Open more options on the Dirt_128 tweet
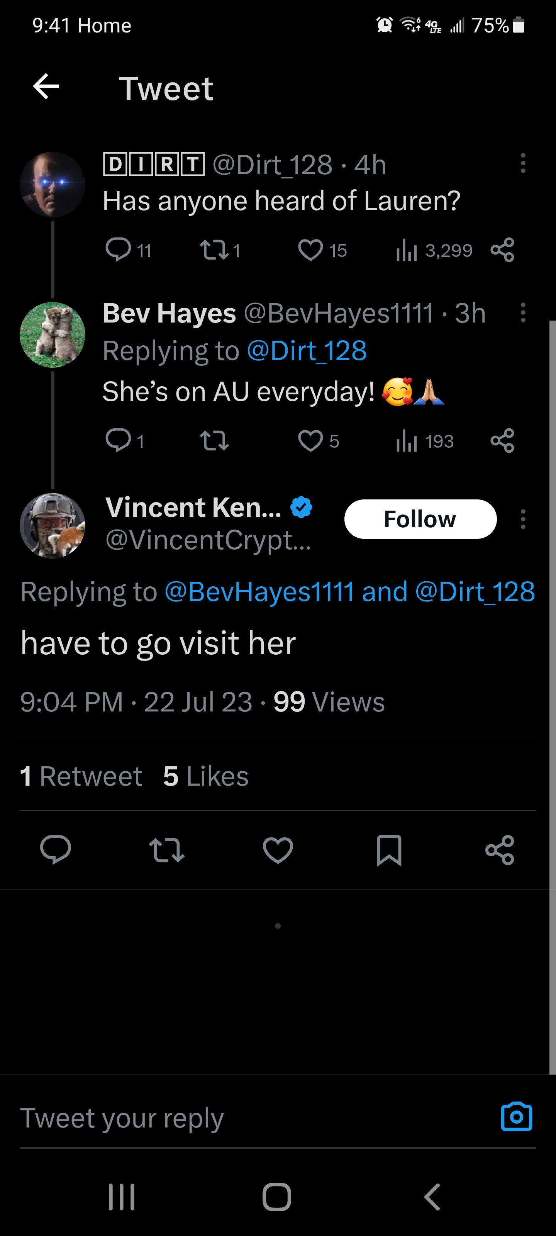The image size is (556, 1236). pos(523,164)
